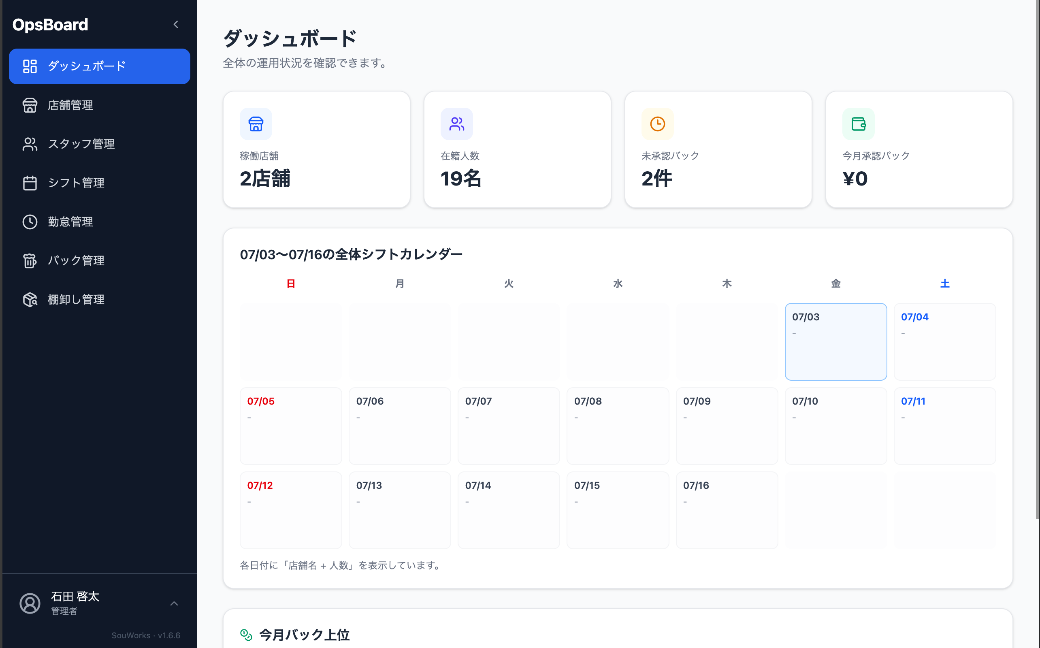
Task: Open シフト管理 from sidebar
Action: click(x=99, y=183)
